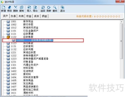Close the 会计科目 window
Image resolution: width=125 pixels, height=97 pixels.
click(x=120, y=1)
